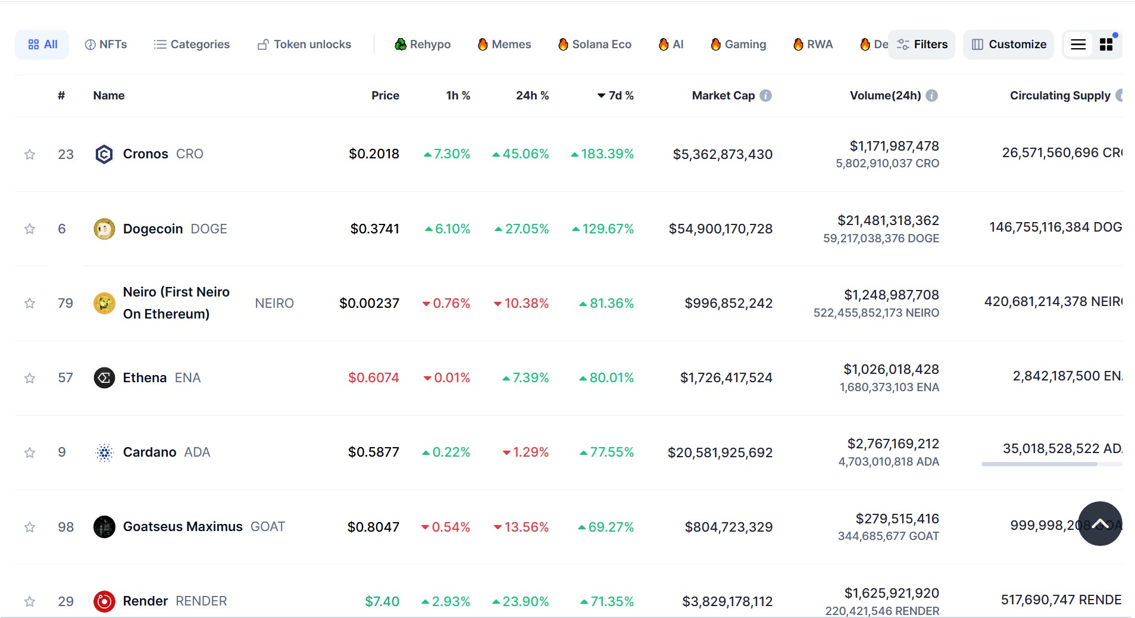Screen dimensions: 1135x618
Task: Star Cronos to add to watchlist
Action: coord(30,155)
